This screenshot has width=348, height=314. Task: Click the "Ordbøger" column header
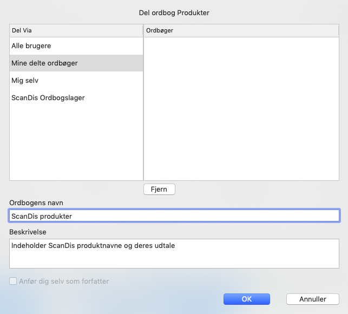[x=241, y=30]
